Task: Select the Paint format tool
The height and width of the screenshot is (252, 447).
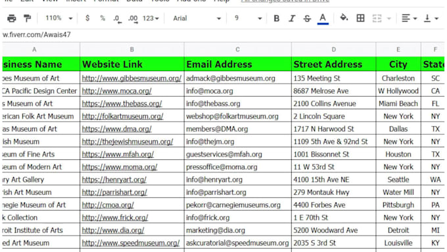Action: pyautogui.click(x=28, y=18)
